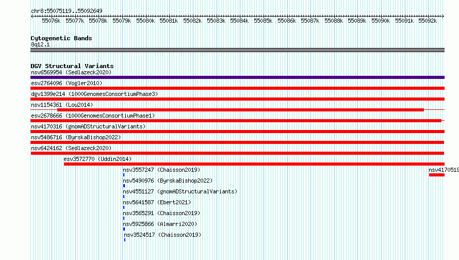459x260 pixels.
Task: Click the red esv3572770 variant bar
Action: [x=254, y=164]
